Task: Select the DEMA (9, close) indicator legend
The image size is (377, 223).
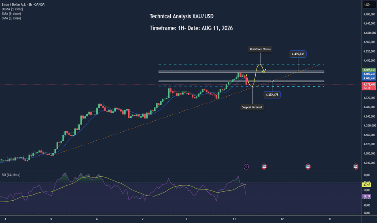Action: coord(12,9)
